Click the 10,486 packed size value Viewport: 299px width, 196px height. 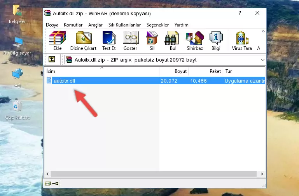point(198,81)
